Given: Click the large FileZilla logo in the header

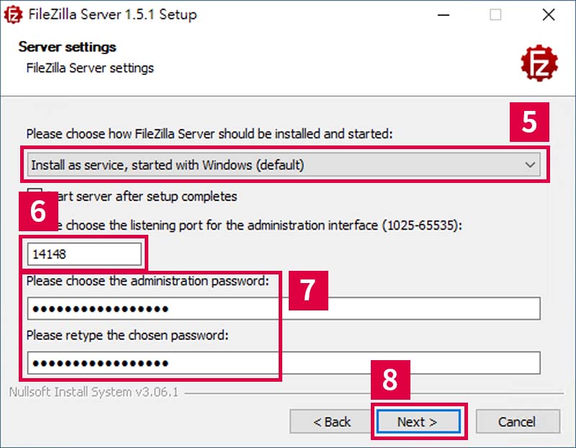Looking at the screenshot, I should point(539,63).
